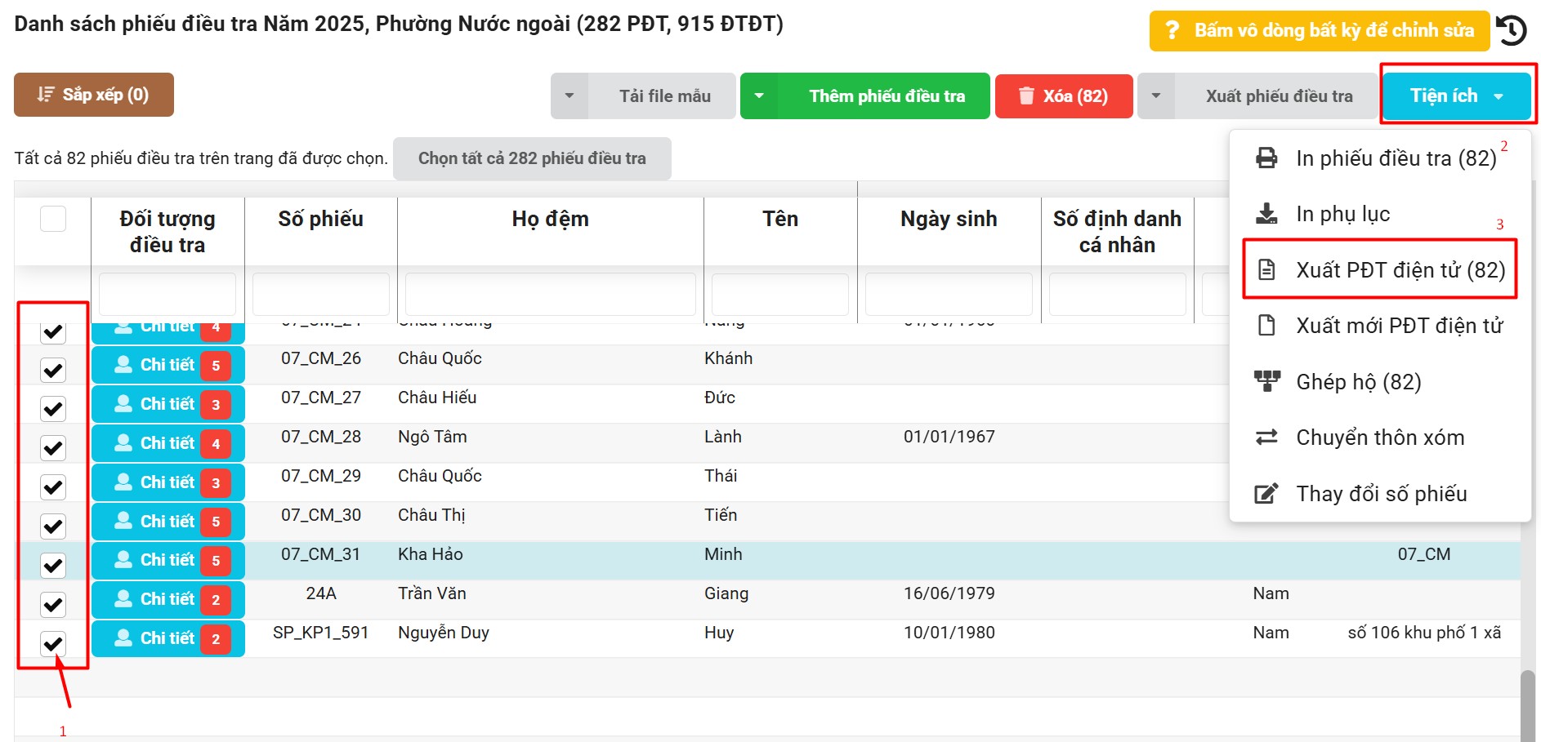
Task: Click the document icon for Xuất PĐT điện tử
Action: tap(1266, 269)
